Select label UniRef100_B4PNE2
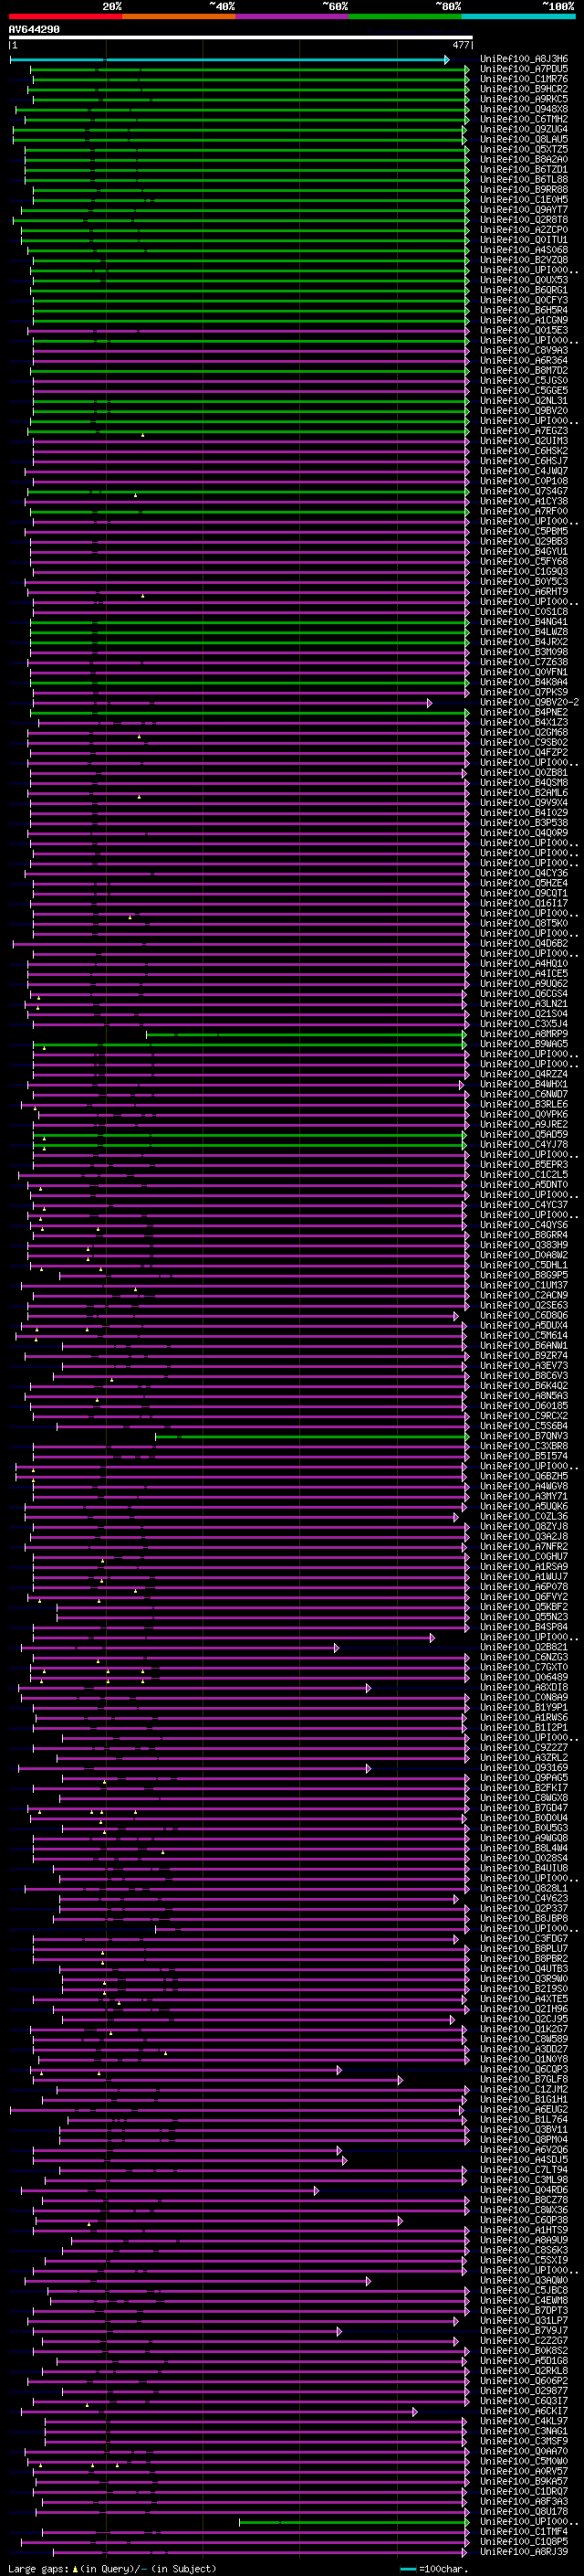The height and width of the screenshot is (2576, 584). click(524, 712)
